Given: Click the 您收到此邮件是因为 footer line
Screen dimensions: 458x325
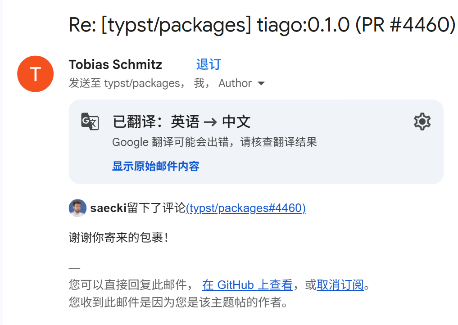Looking at the screenshot, I should [x=178, y=302].
